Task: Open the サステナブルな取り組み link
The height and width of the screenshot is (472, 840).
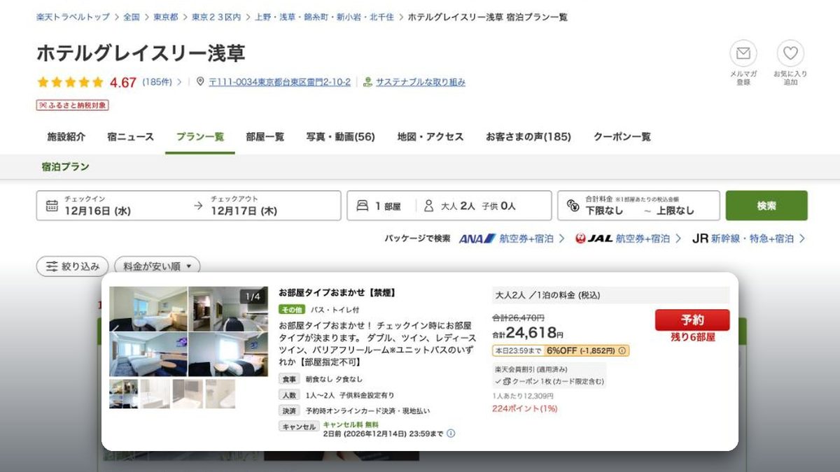Action: coord(421,82)
